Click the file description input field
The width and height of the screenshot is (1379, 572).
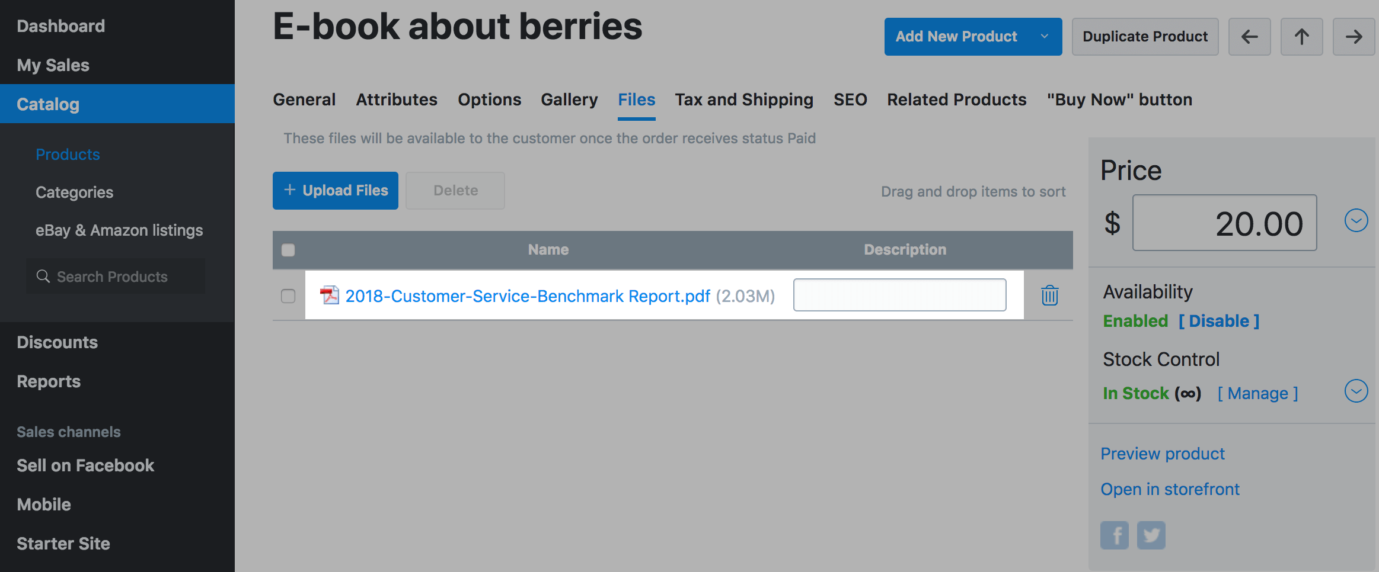899,295
